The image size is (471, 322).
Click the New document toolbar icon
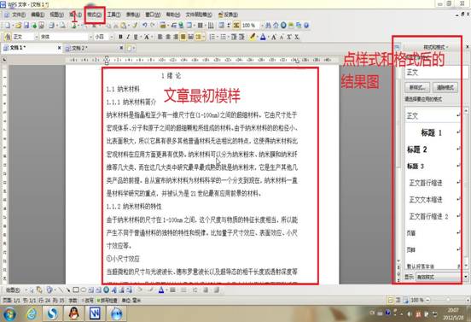tap(8, 26)
